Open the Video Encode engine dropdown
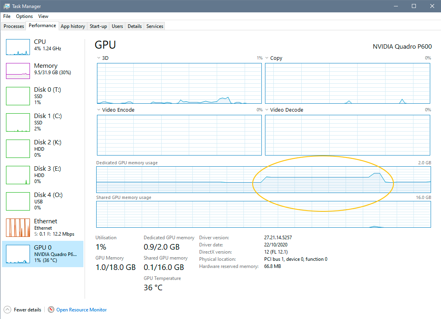 point(99,110)
